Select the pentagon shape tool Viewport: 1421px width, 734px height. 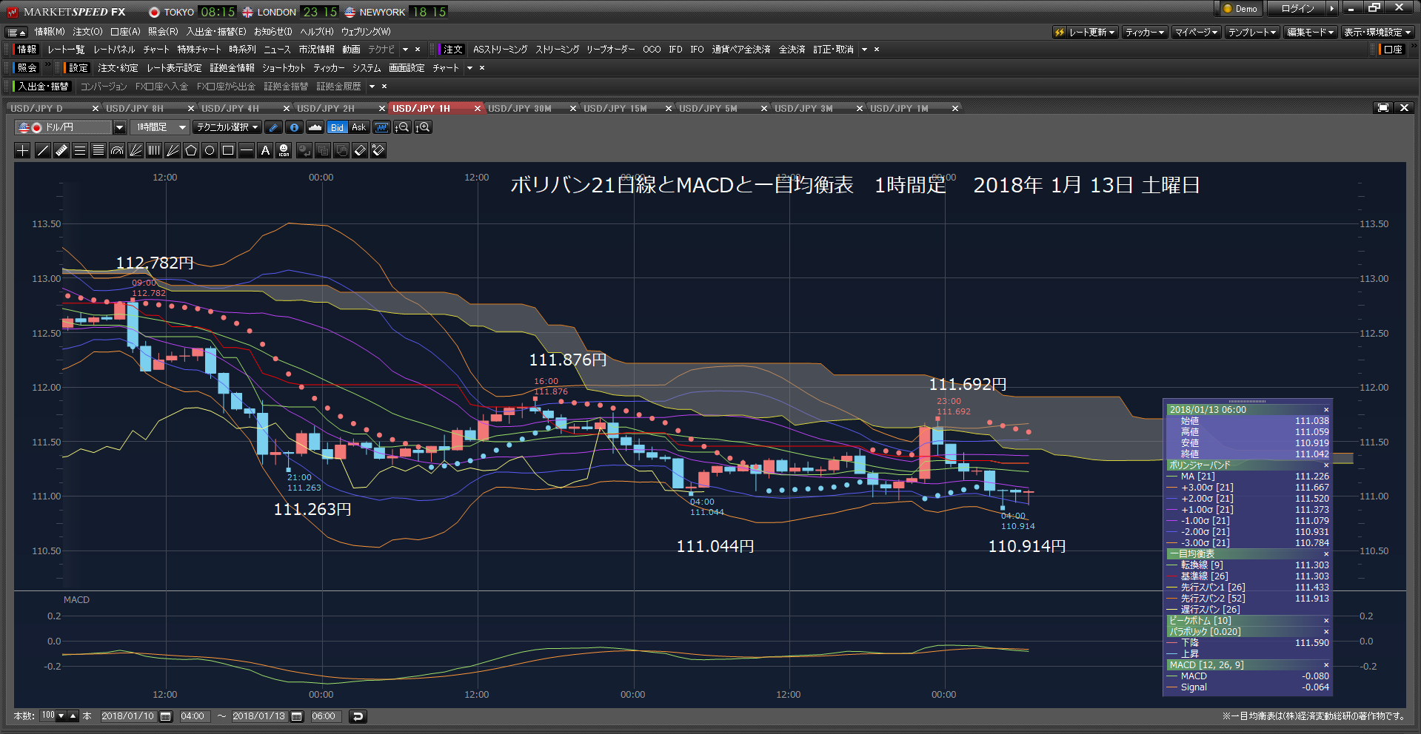click(x=191, y=151)
